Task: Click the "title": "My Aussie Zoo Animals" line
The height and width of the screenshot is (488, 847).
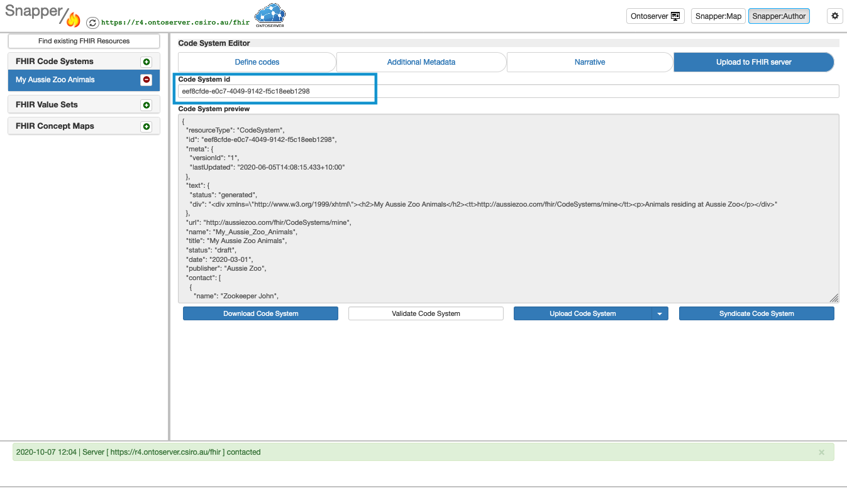Action: [x=236, y=241]
